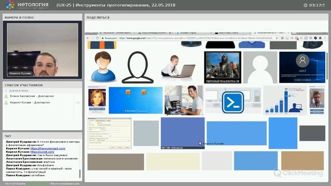Screen dimensions: 331x186
Task: Click the Поделиться panel header
Action: (206, 18)
